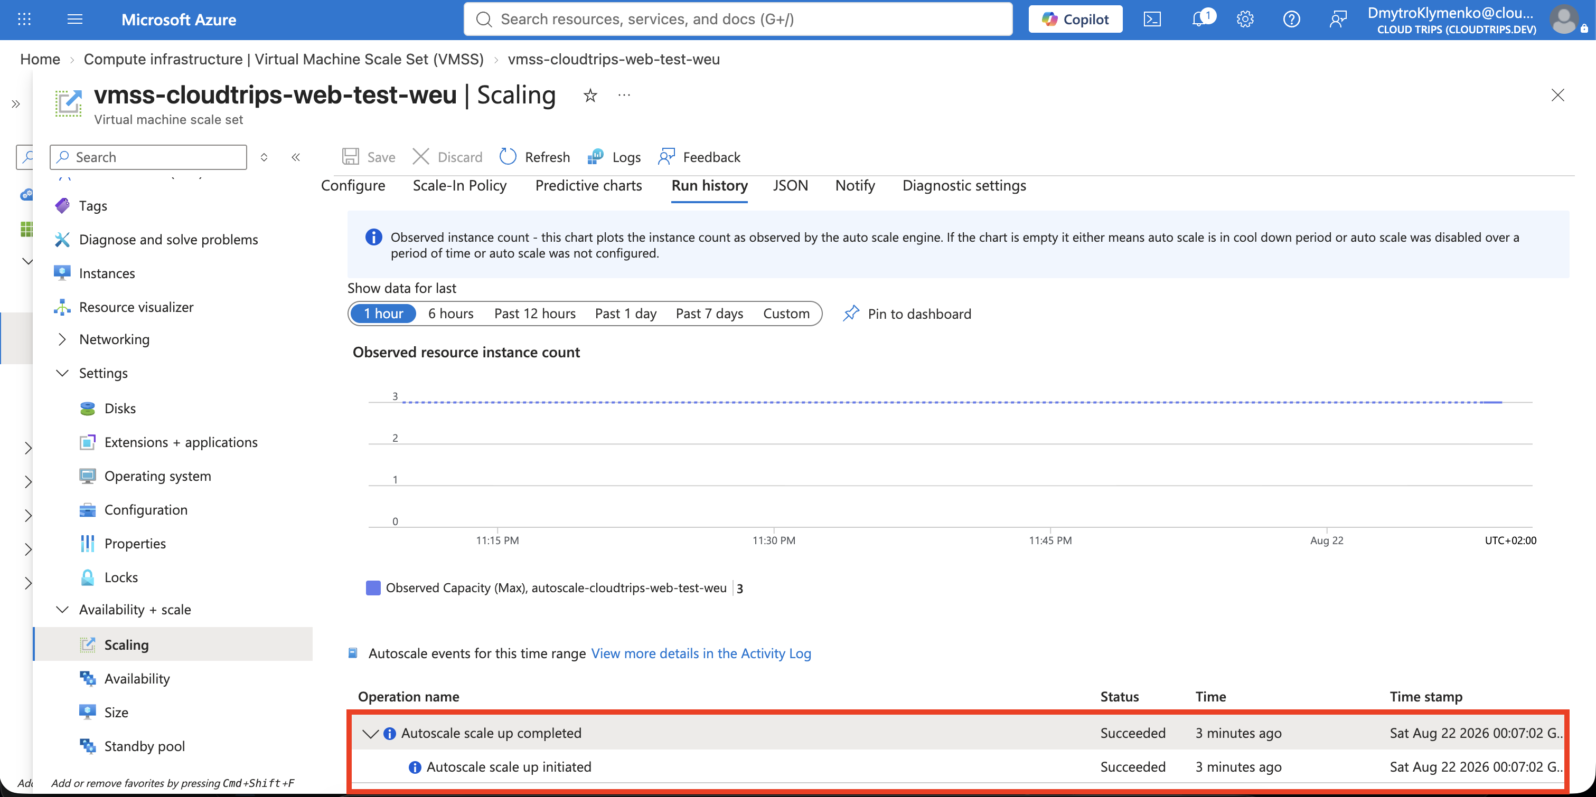Switch to the Notify tab
The width and height of the screenshot is (1596, 797).
[855, 186]
